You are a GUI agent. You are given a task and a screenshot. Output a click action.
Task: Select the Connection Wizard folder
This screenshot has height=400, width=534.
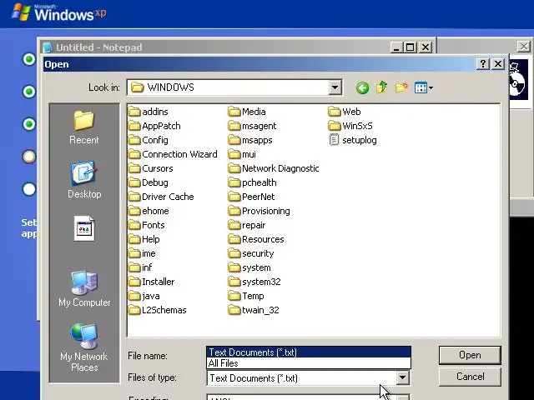click(x=173, y=154)
